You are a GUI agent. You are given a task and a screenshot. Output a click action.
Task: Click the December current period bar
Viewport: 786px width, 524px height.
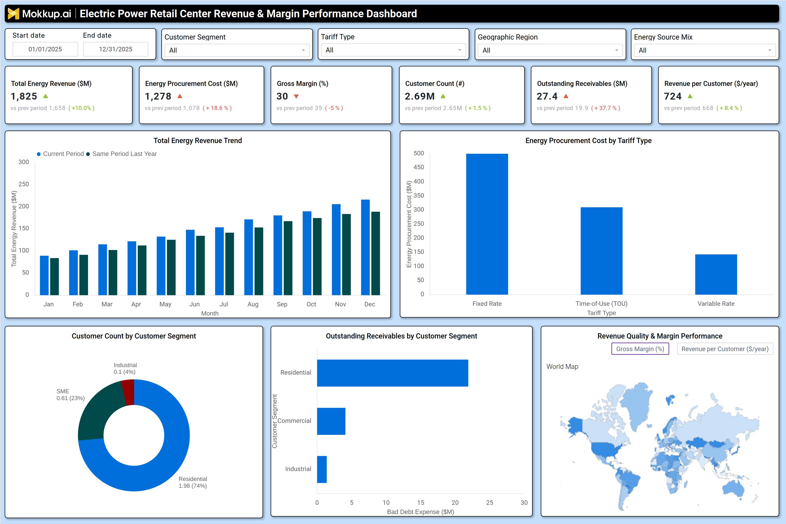(365, 247)
